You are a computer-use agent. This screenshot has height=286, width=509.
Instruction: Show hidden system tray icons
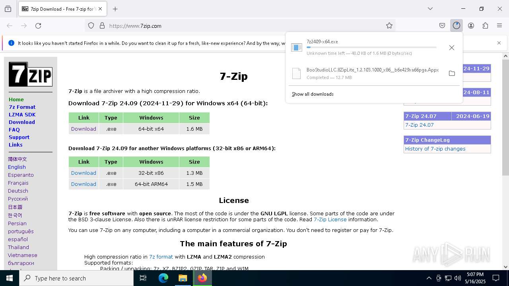429,278
